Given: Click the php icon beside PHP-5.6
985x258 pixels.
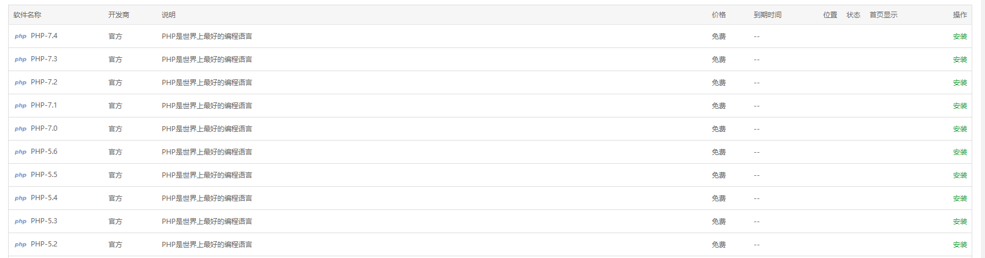Looking at the screenshot, I should pos(21,152).
